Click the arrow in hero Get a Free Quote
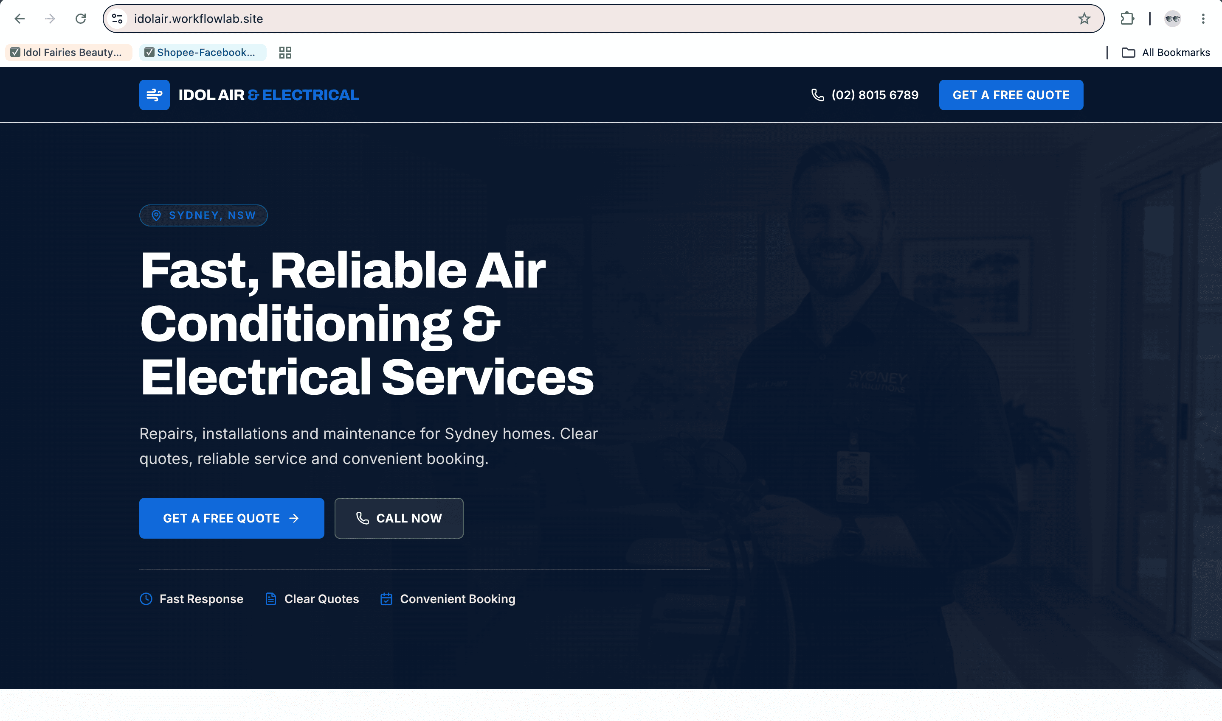 pos(294,518)
